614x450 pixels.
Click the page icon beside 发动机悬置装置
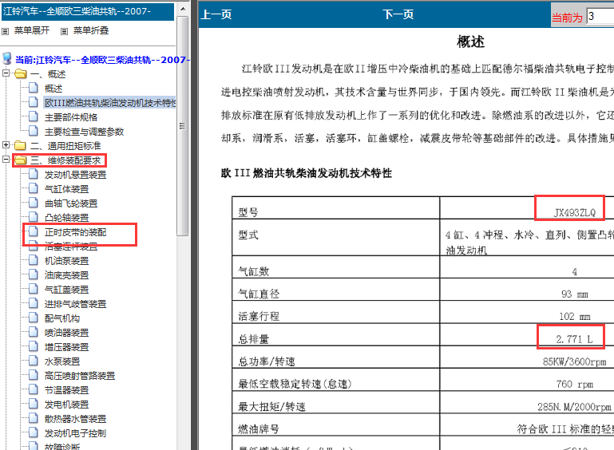pos(34,174)
